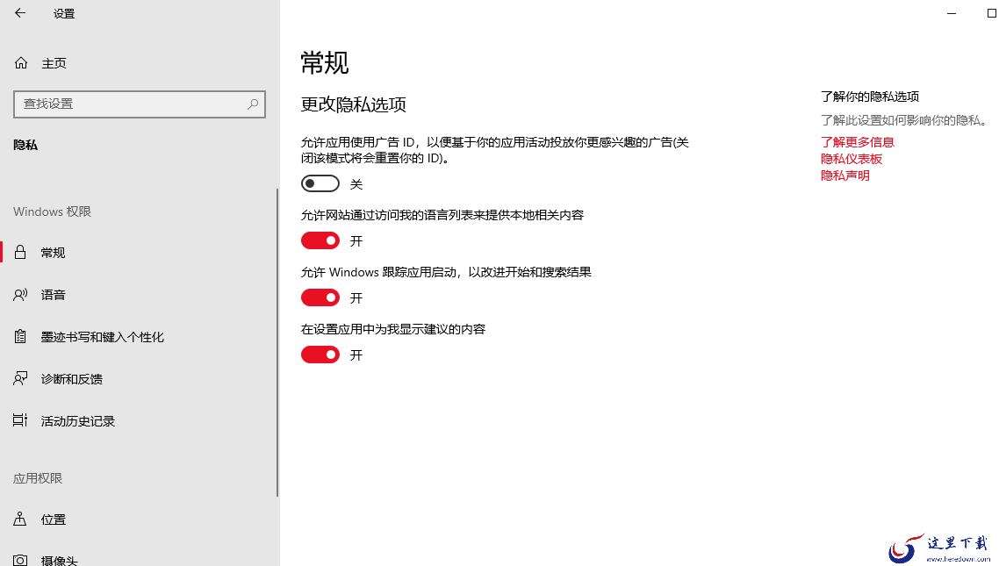
Task: Click the home icon beside 主页
Action: (21, 63)
